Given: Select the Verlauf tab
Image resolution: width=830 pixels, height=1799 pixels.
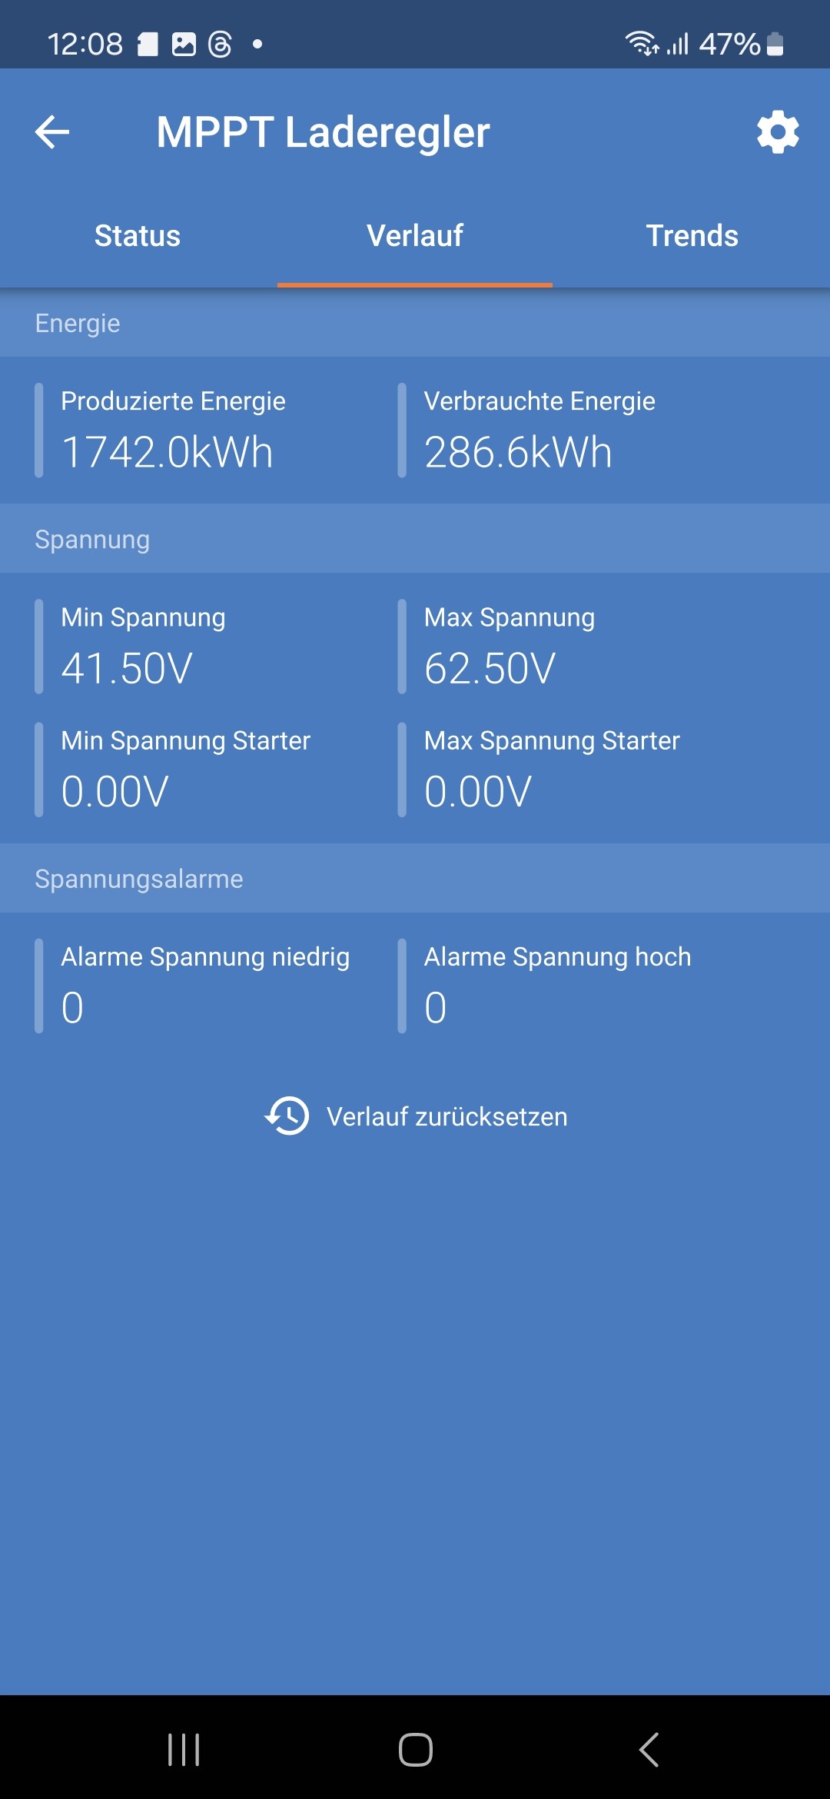Looking at the screenshot, I should (415, 236).
